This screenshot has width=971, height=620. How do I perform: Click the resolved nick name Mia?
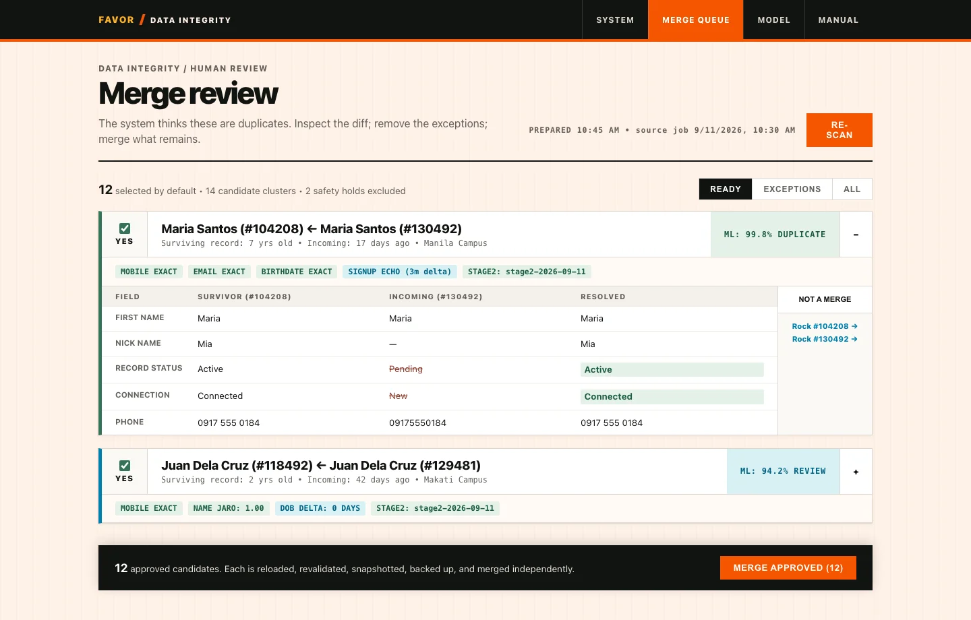[x=588, y=344]
